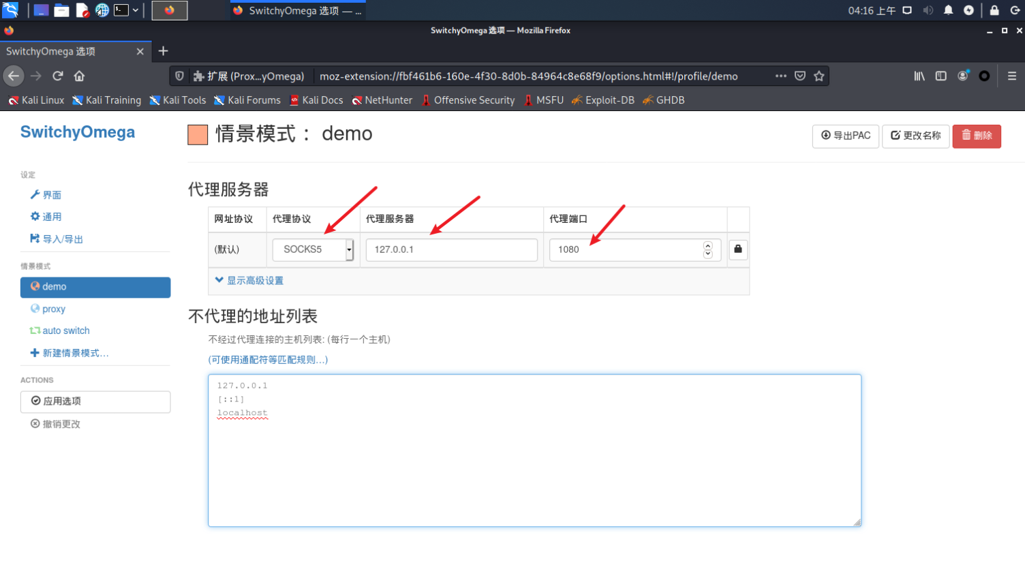This screenshot has width=1025, height=565.
Task: Click the Firefox address bar URL
Action: click(529, 76)
